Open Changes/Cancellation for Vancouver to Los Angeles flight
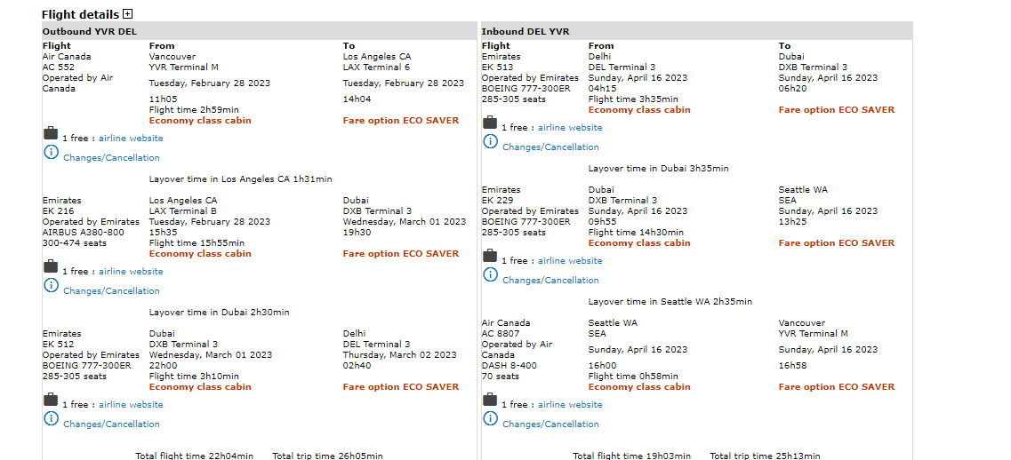This screenshot has width=1011, height=460. click(x=111, y=158)
